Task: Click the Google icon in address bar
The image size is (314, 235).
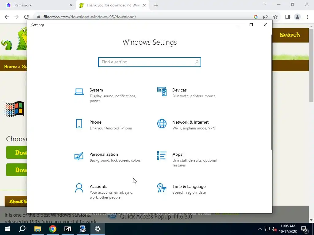Action: 256,17
